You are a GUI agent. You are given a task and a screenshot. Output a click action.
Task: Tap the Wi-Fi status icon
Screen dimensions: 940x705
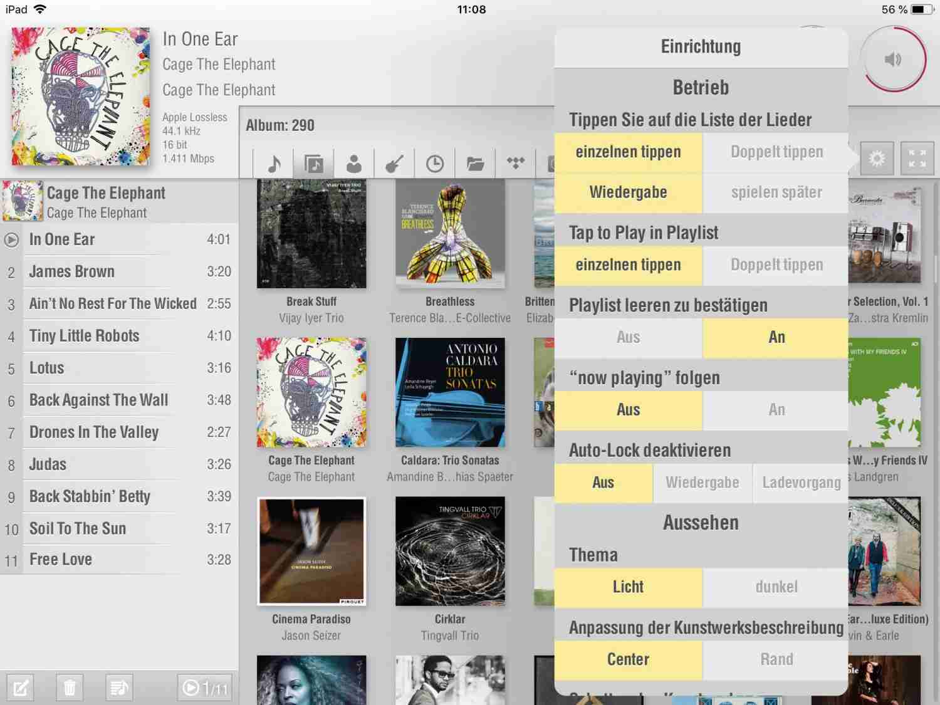40,9
